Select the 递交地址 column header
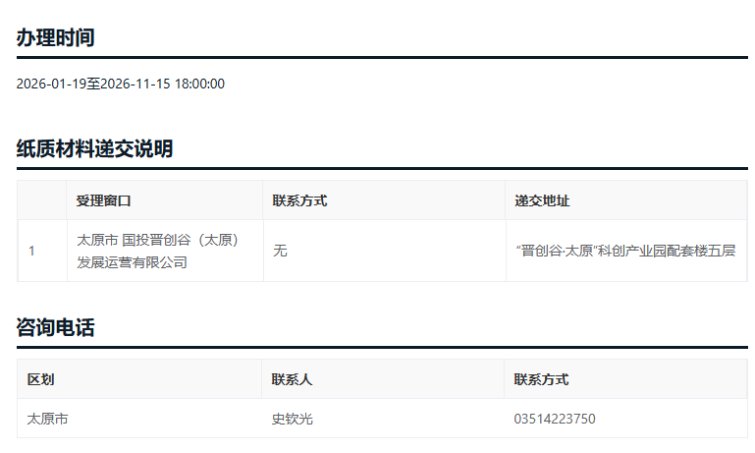 (x=542, y=200)
